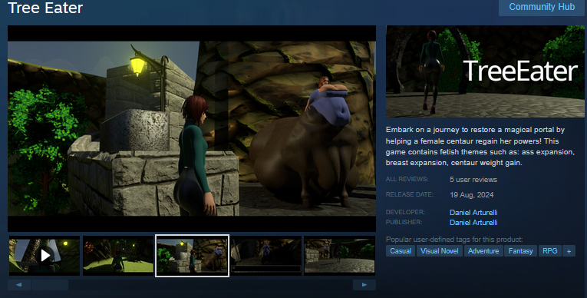Select the fourth dark screenshot thumbnail
Viewport: 587px width, 298px height.
click(265, 256)
